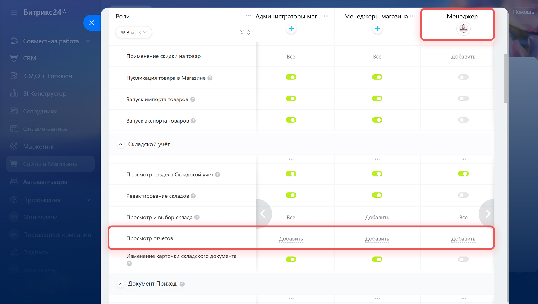Screen dimensions: 538x304
Task: Toggle Публикация товара for Администраторы
Action: 291,77
